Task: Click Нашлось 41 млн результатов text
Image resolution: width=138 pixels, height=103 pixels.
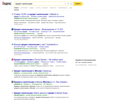Action: pyautogui.click(x=86, y=60)
